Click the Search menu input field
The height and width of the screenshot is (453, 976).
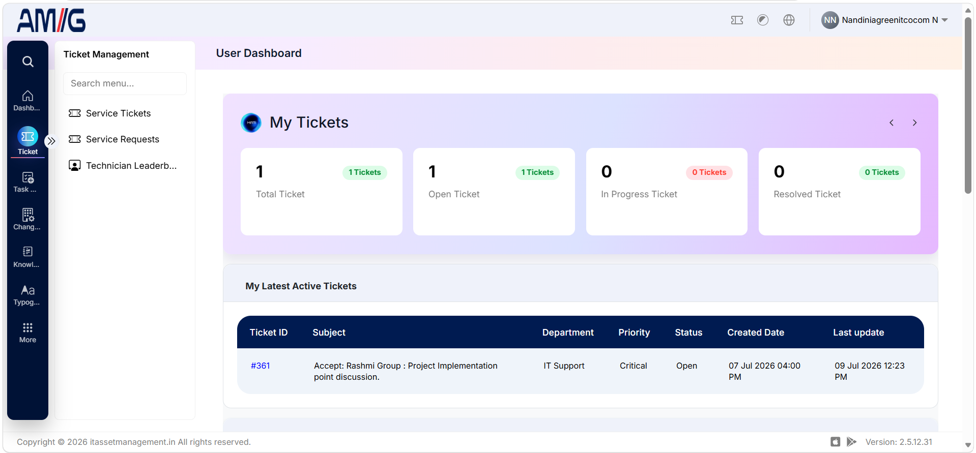tap(125, 83)
